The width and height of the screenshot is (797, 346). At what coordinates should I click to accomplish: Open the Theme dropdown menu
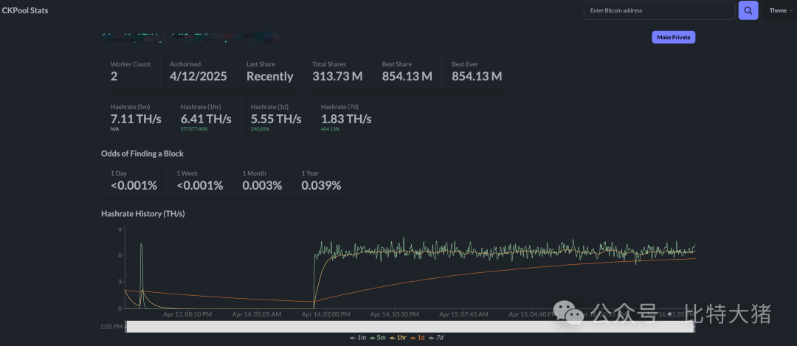[x=780, y=10]
